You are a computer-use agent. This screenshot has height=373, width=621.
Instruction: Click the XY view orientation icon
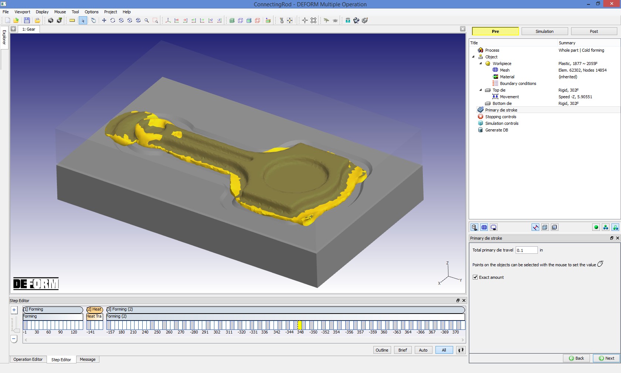(x=211, y=20)
